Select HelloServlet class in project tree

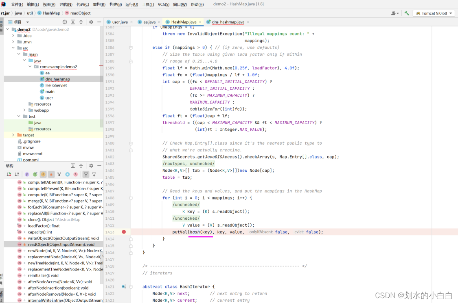[56, 85]
